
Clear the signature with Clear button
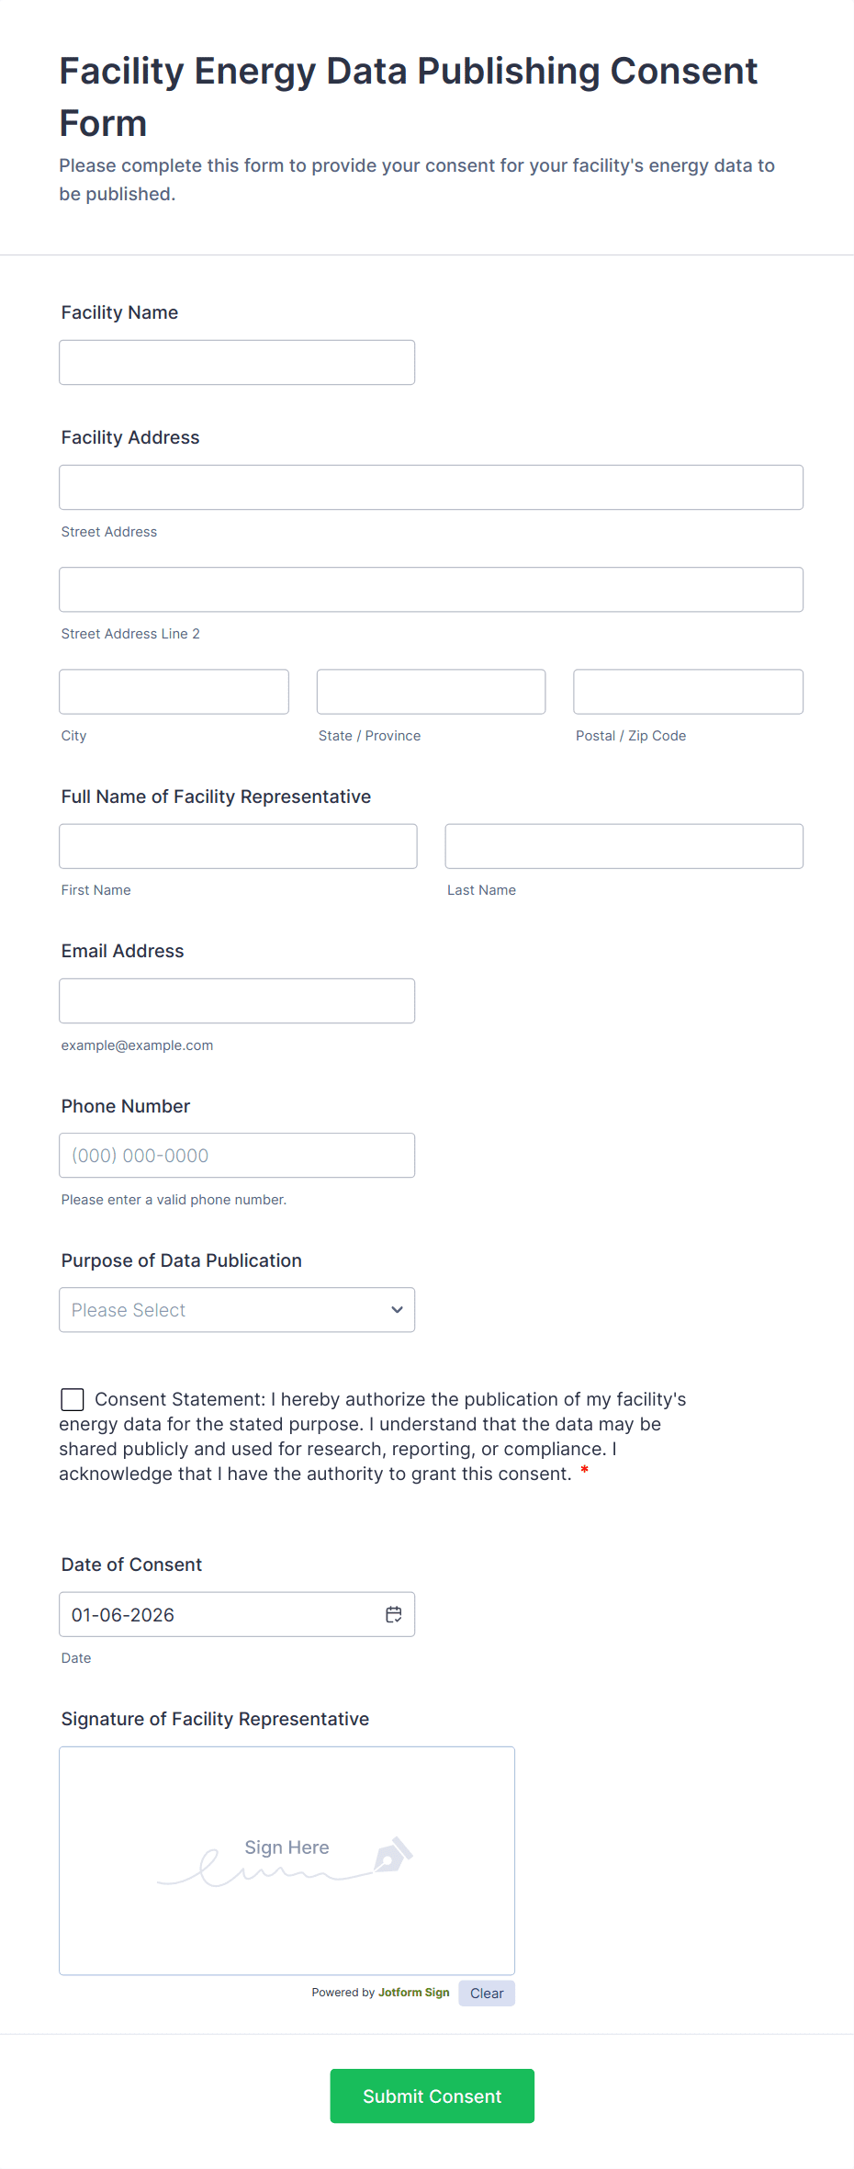point(487,1993)
